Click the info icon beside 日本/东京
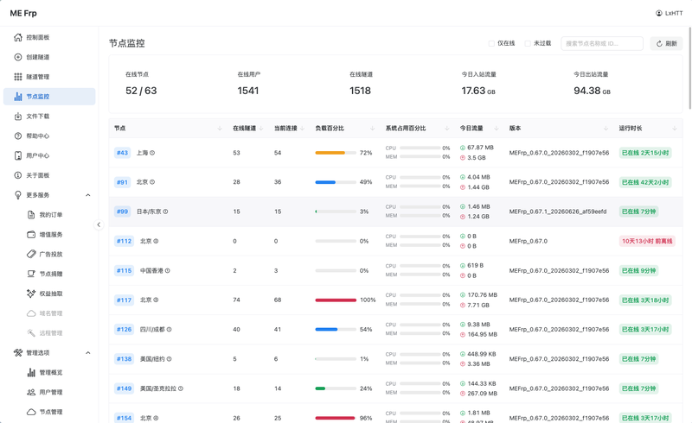 click(x=165, y=211)
